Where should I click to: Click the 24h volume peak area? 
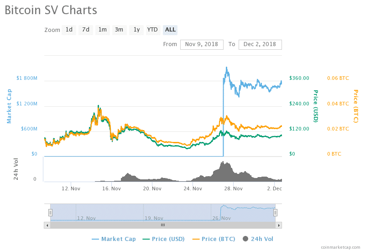pos(224,171)
